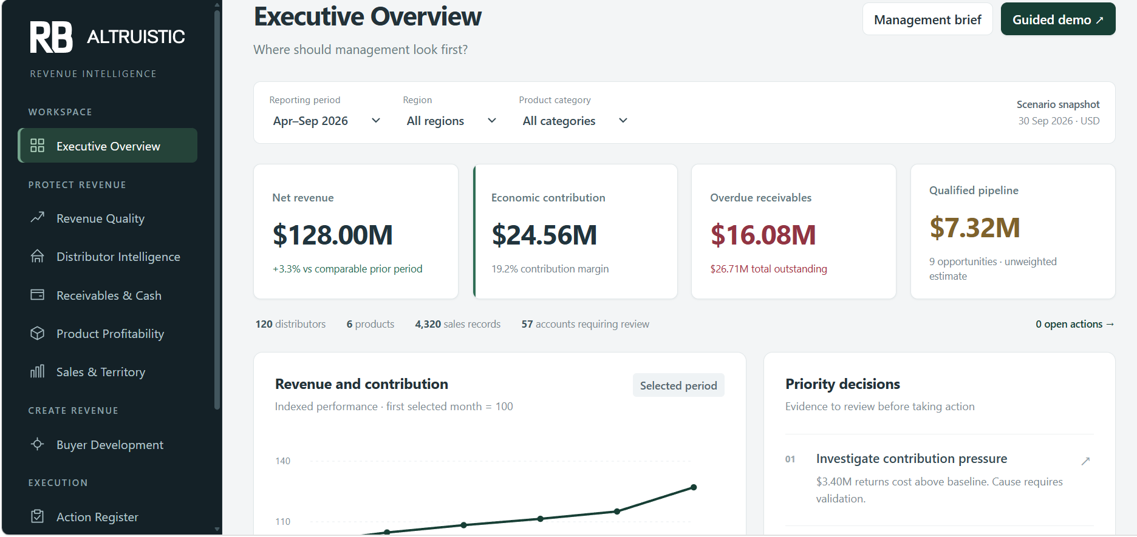Go to Action Register
This screenshot has height=537, width=1137.
tap(108, 517)
